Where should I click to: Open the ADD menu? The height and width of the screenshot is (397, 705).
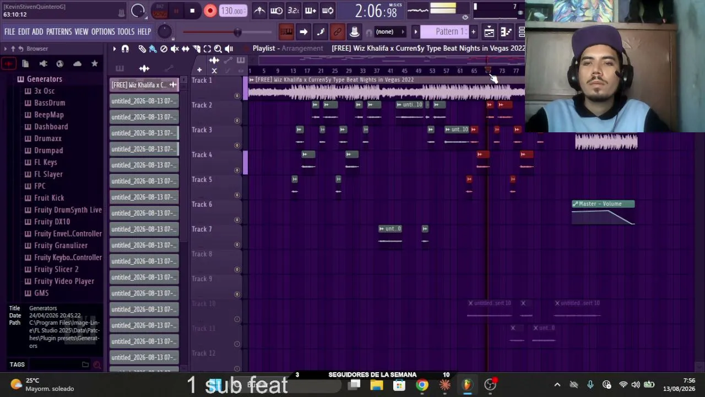pos(37,31)
